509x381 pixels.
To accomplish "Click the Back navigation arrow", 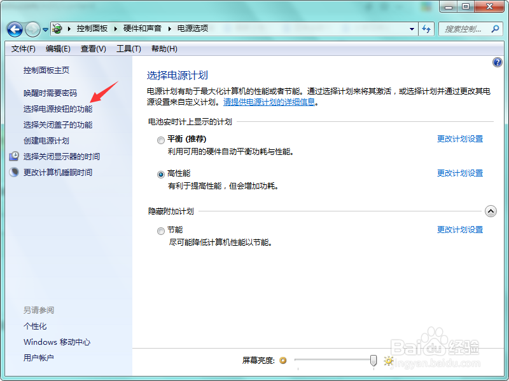I will [x=15, y=30].
